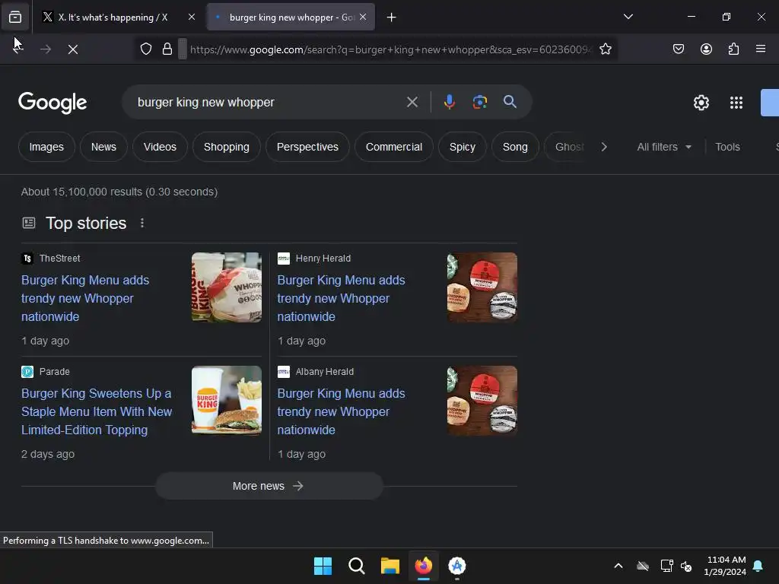Go to Google homepage via logo
The image size is (779, 584).
[52, 103]
